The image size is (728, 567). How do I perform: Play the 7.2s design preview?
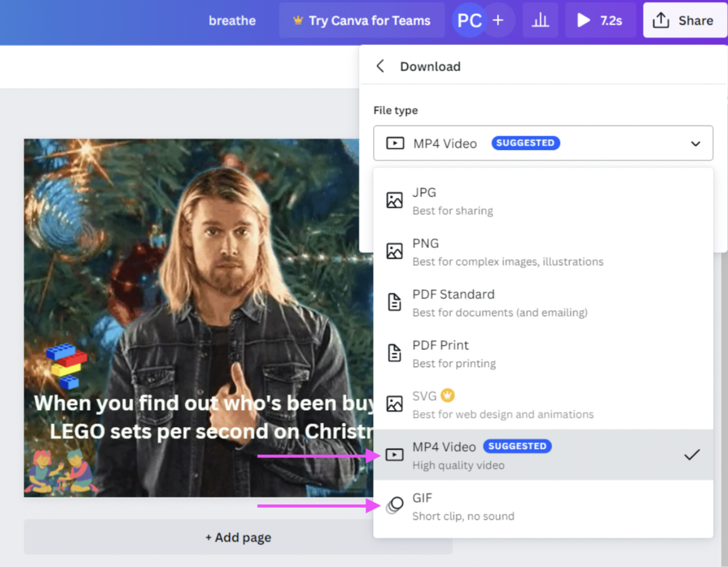[600, 20]
